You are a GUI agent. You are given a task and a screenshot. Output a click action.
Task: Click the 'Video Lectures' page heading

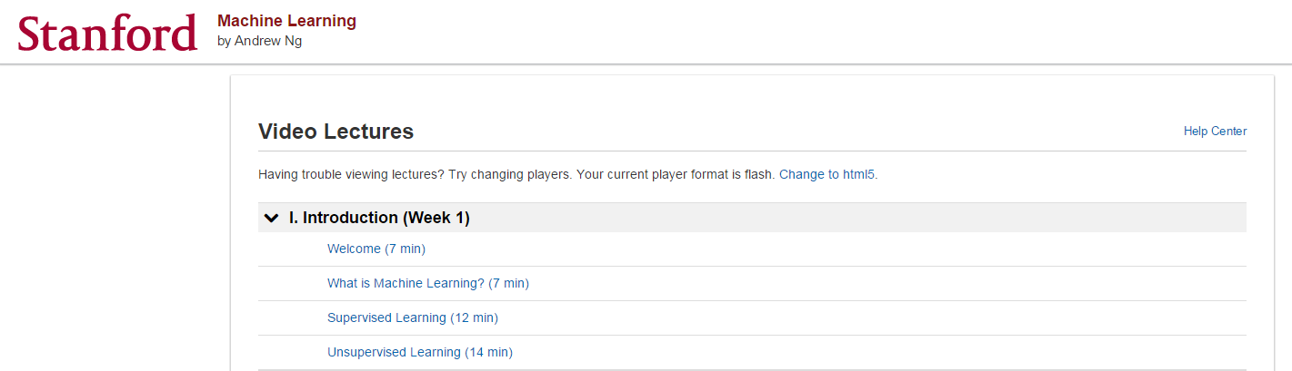point(336,132)
